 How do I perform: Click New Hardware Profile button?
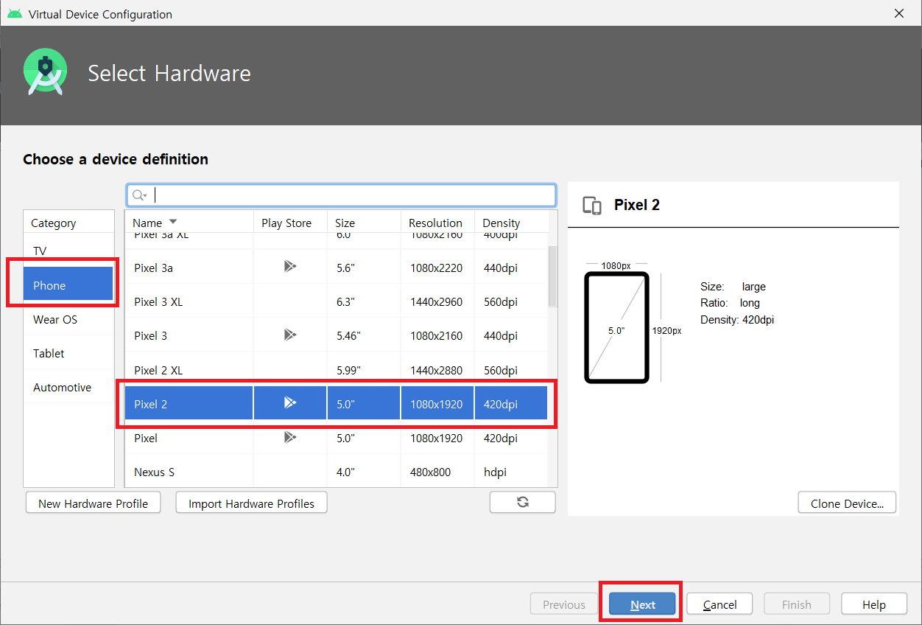click(x=94, y=503)
